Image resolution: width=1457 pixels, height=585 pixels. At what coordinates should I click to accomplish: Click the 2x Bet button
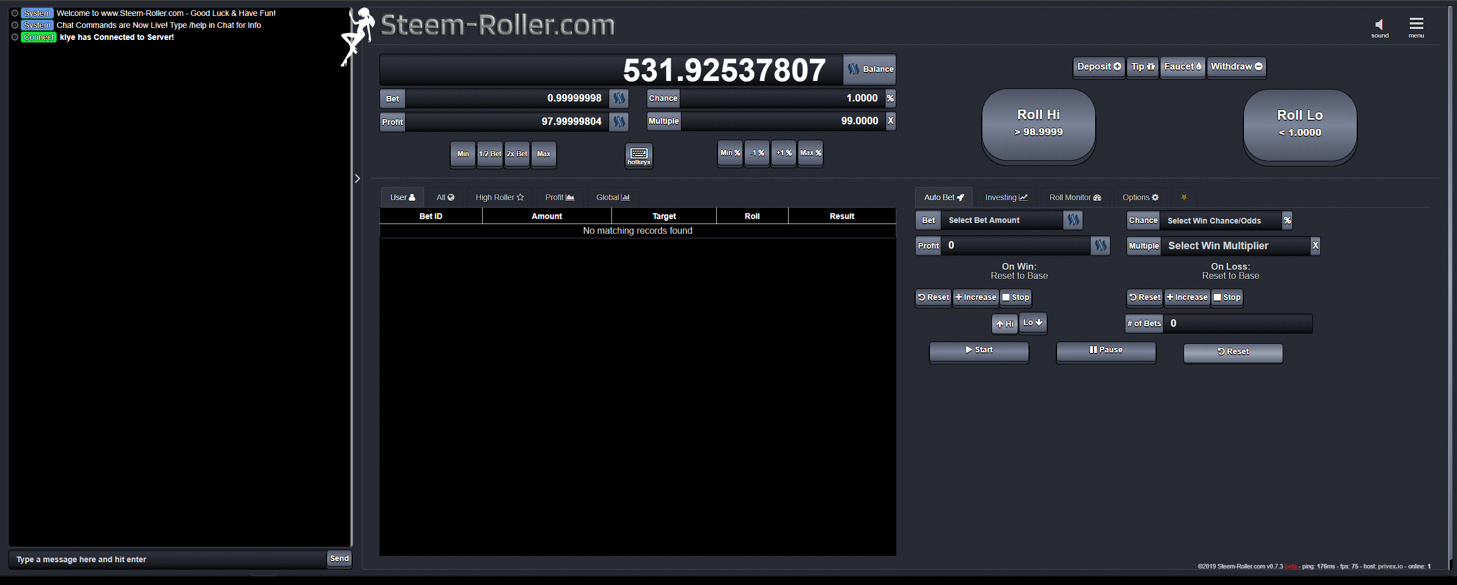click(x=517, y=154)
